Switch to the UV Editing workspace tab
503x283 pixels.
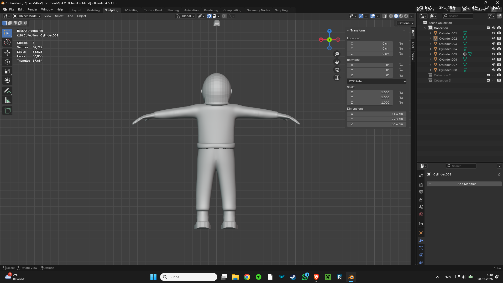131,10
